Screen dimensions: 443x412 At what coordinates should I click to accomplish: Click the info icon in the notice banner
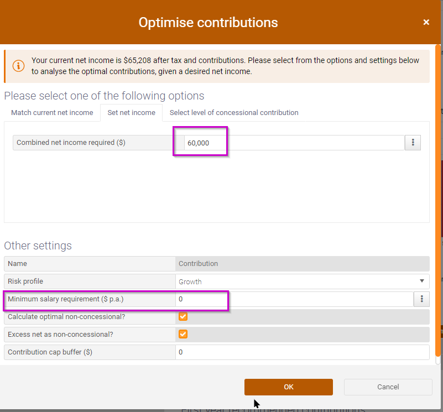point(18,66)
